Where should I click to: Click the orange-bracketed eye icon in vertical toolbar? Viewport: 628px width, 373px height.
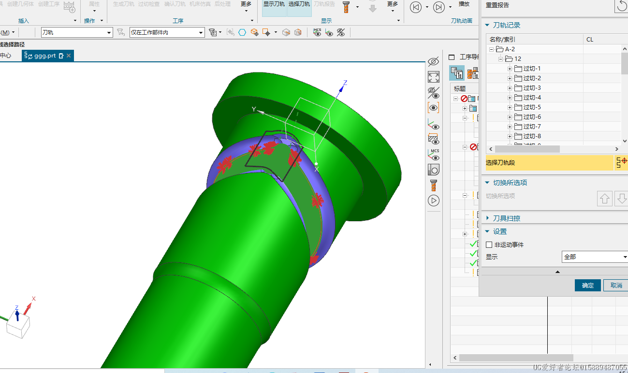point(434,107)
